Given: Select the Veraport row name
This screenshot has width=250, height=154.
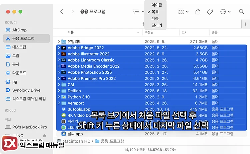Looking at the screenshot, I should 76,103.
